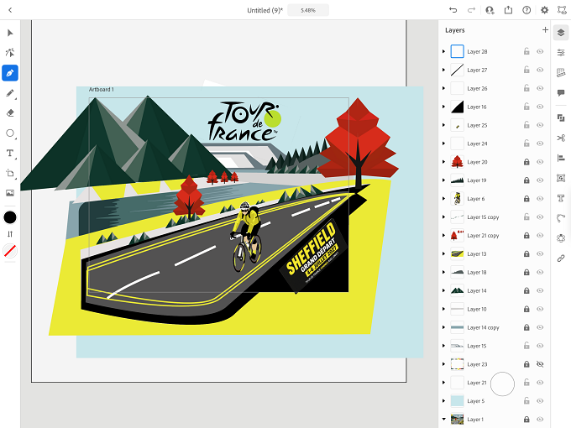Click the Artboard 1 label
The image size is (571, 428).
(102, 90)
